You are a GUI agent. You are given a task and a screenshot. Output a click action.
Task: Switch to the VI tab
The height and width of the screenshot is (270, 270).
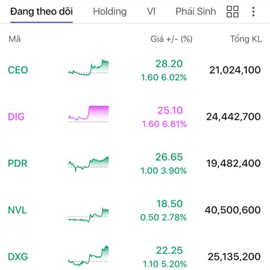click(x=151, y=12)
